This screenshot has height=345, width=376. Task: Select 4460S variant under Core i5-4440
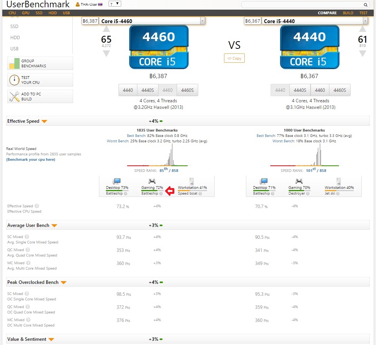point(339,90)
